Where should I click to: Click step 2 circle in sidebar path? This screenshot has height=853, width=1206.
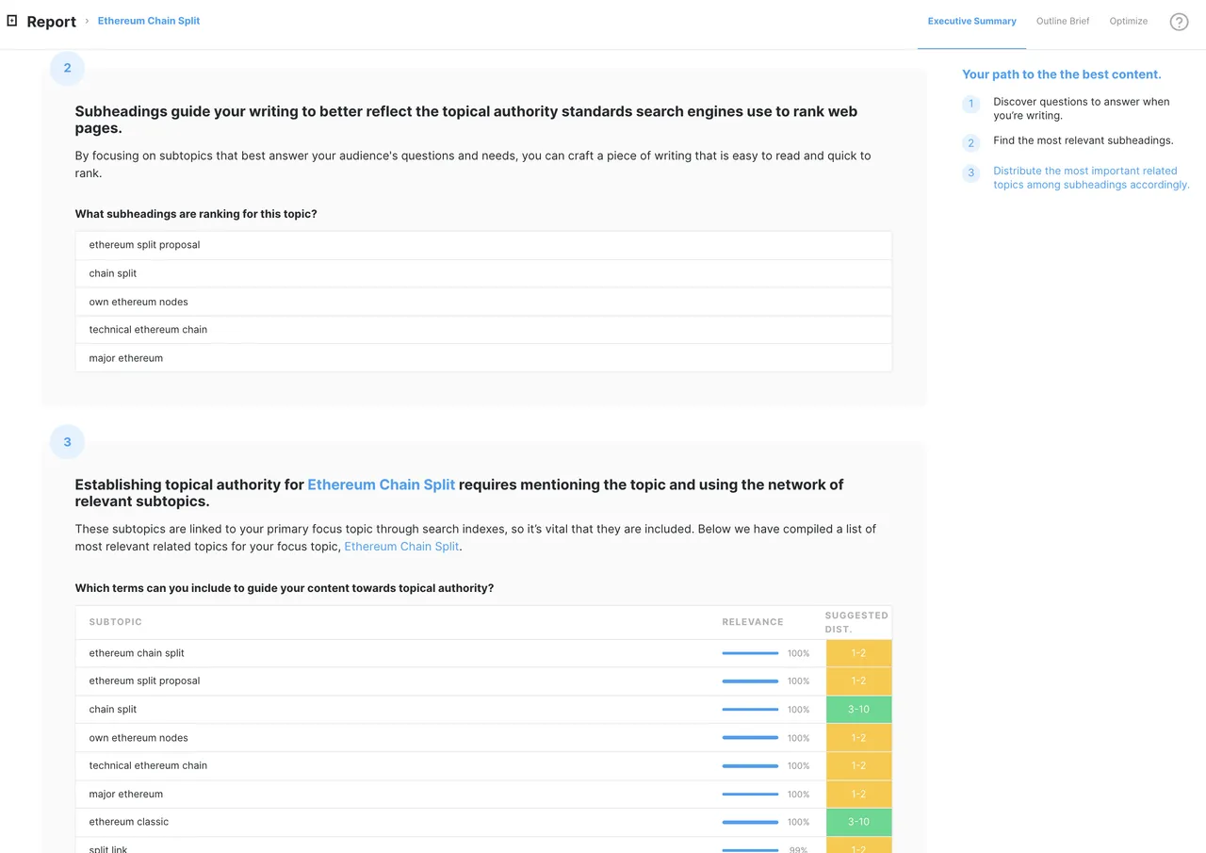970,143
